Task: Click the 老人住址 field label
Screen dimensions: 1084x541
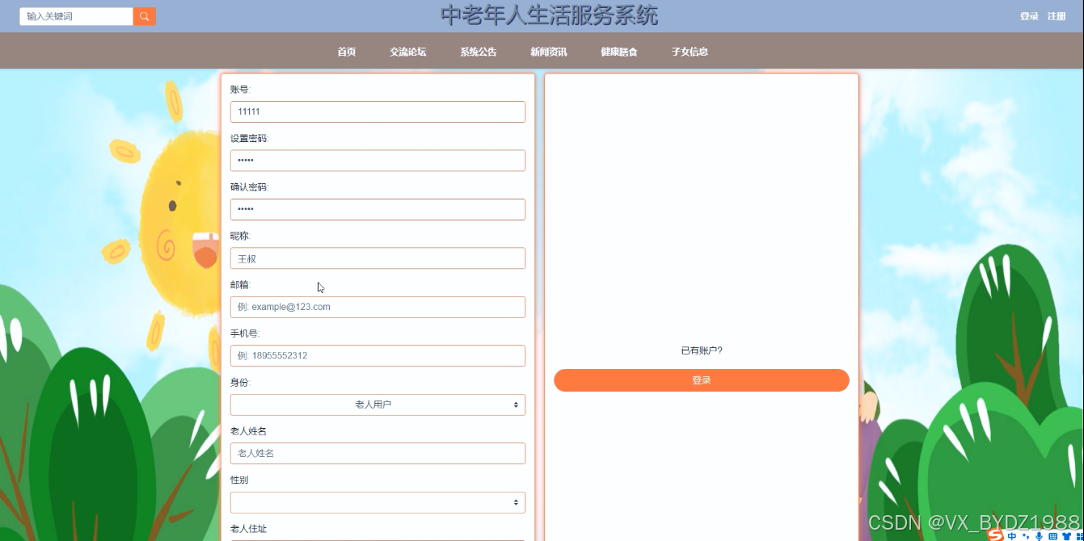Action: coord(248,529)
